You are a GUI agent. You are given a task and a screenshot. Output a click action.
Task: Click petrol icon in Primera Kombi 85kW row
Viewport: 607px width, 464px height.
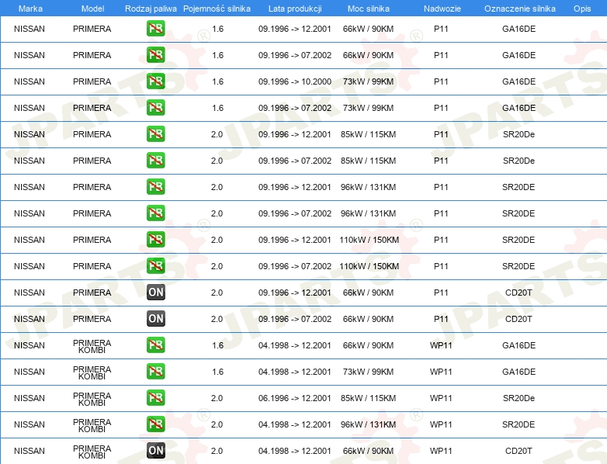click(155, 397)
